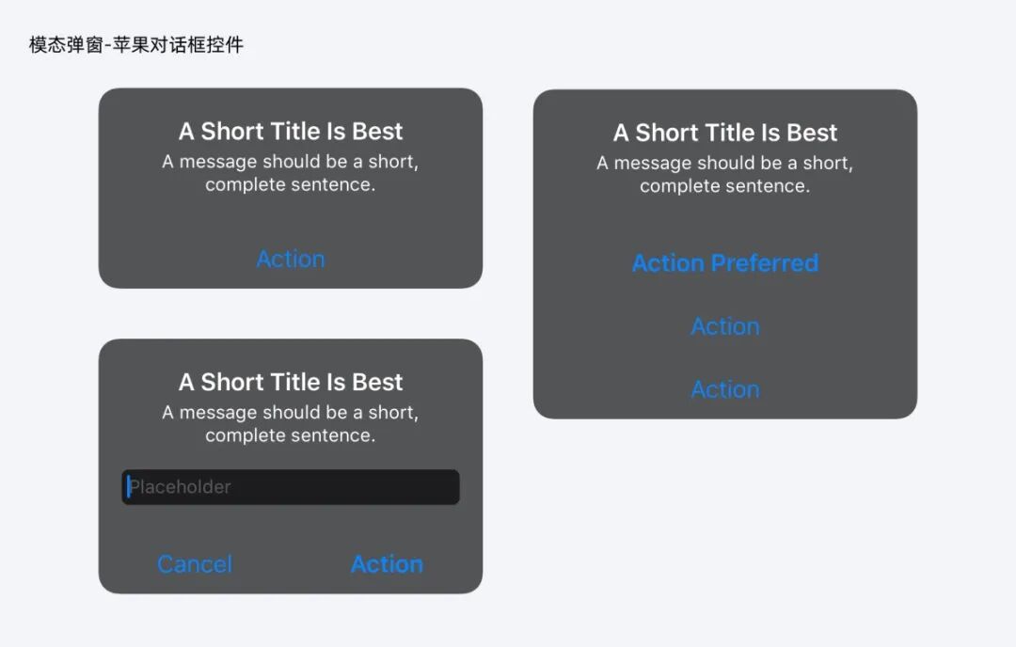1016x647 pixels.
Task: Confirm with Action beside the Cancel button
Action: click(387, 564)
